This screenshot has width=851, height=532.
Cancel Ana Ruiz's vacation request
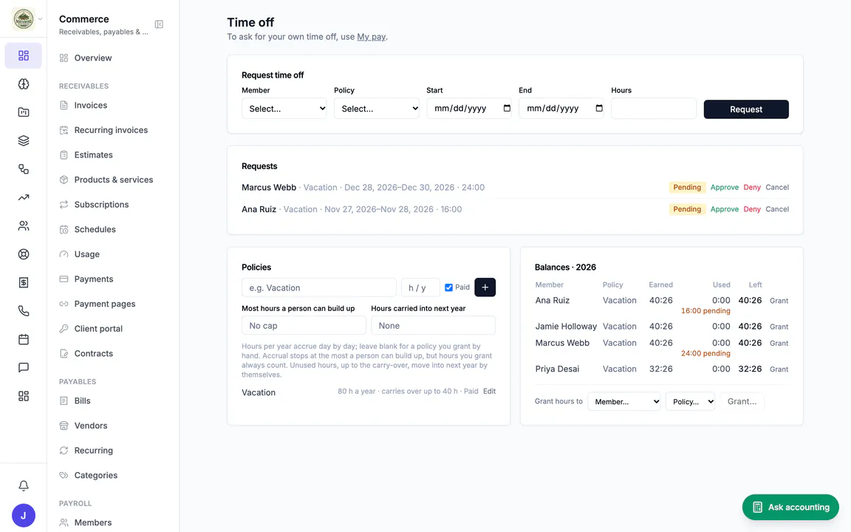click(x=776, y=209)
